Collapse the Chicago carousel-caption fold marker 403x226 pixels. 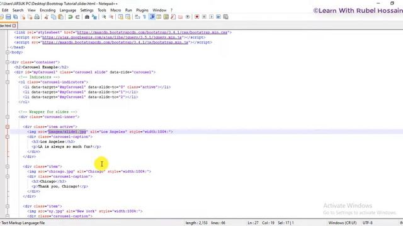tap(8, 176)
